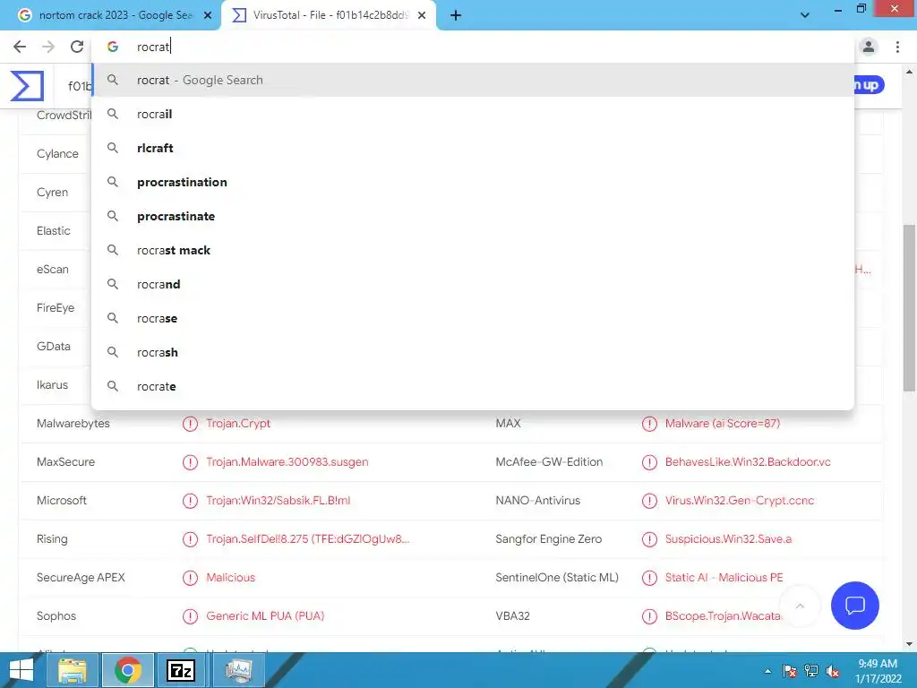This screenshot has height=688, width=917.
Task: Click SecureAge APEX 'Malicious' result
Action: tap(230, 578)
